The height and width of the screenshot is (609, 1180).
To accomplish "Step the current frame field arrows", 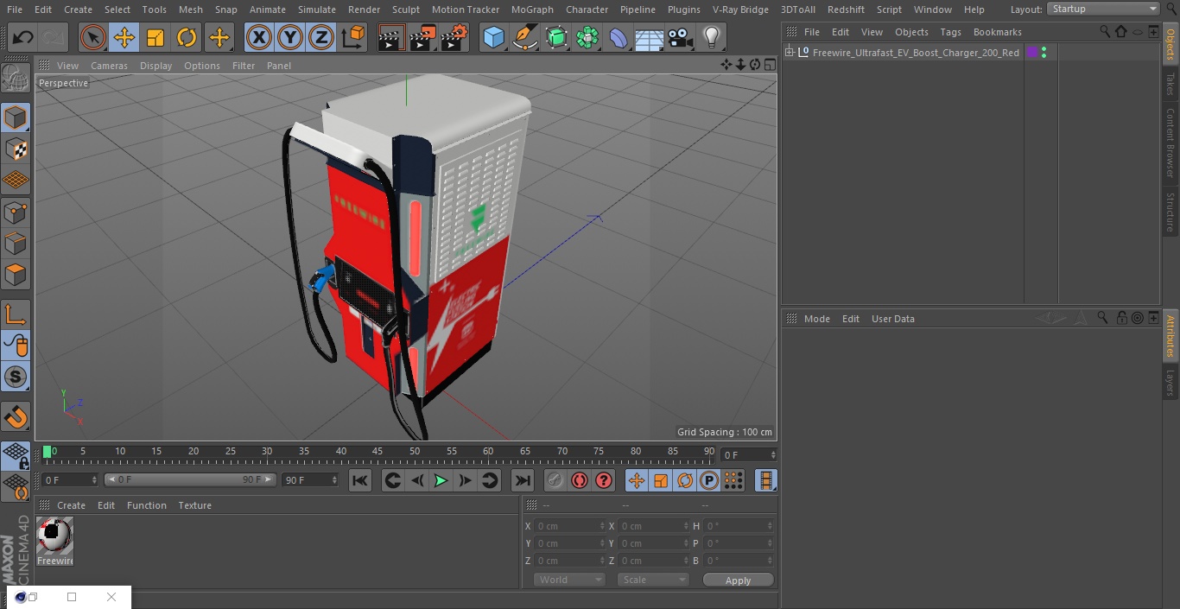I will click(x=94, y=480).
